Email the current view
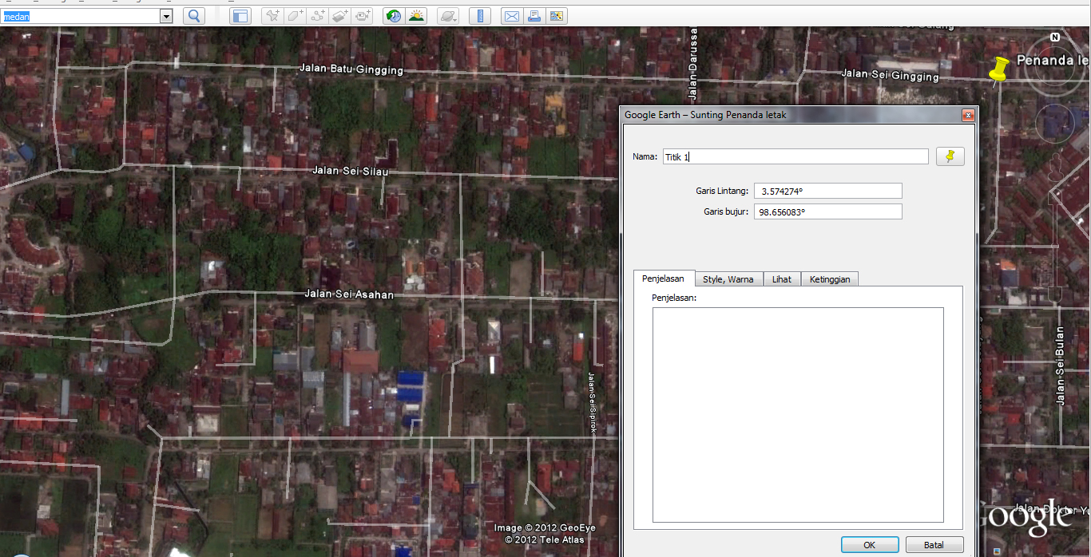This screenshot has height=557, width=1091. 512,16
